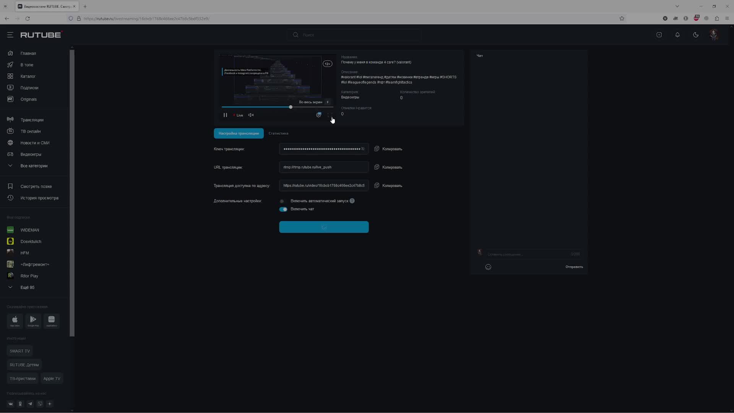734x413 pixels.
Task: Open Трансляции in the sidebar menu
Action: pos(32,120)
